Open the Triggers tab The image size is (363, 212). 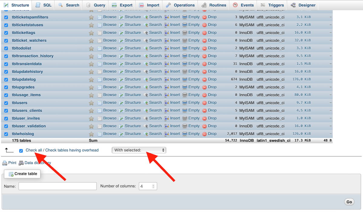[272, 5]
